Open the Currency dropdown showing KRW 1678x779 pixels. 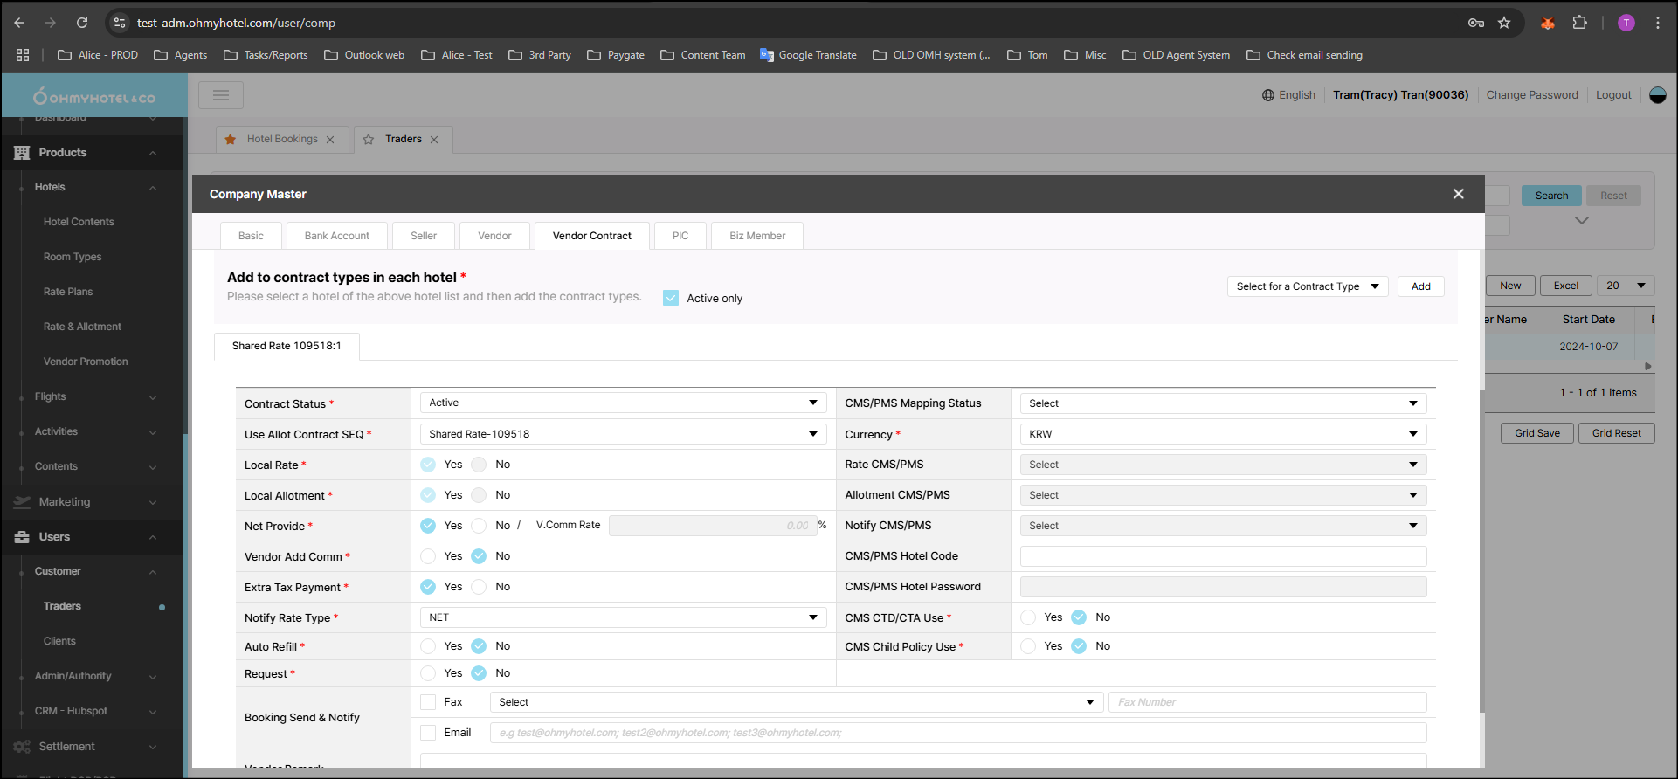coord(1222,434)
